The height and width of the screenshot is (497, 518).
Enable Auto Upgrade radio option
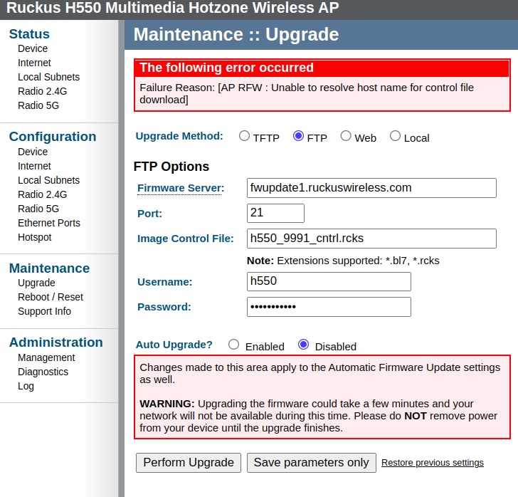pyautogui.click(x=233, y=345)
